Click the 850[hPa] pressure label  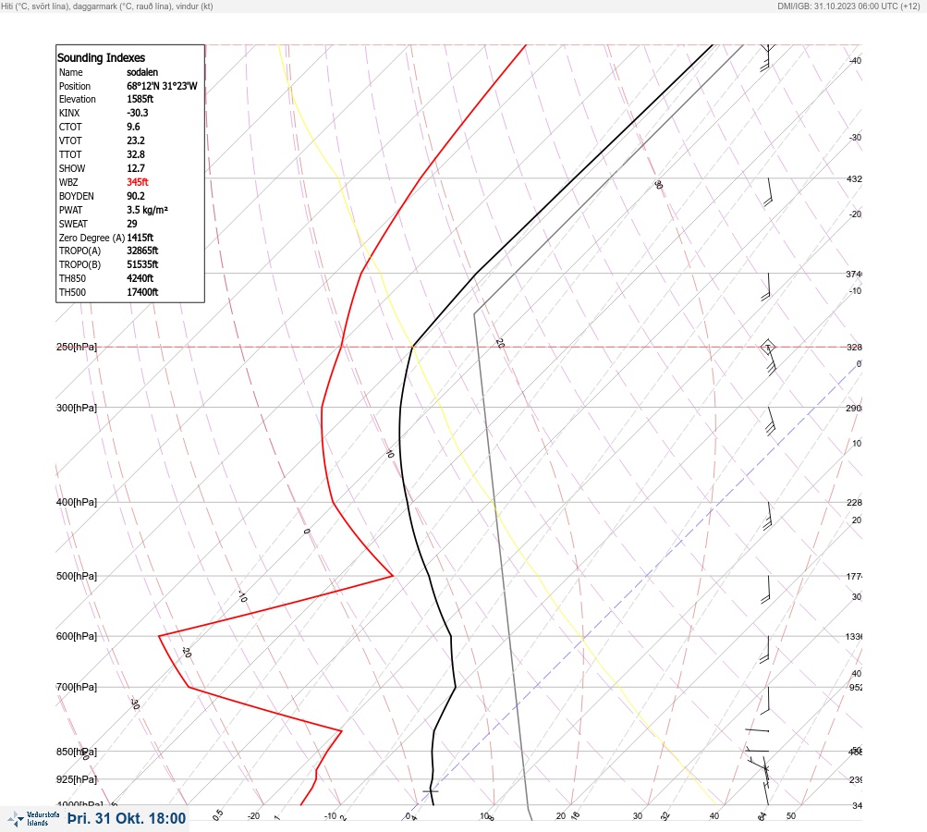[77, 752]
